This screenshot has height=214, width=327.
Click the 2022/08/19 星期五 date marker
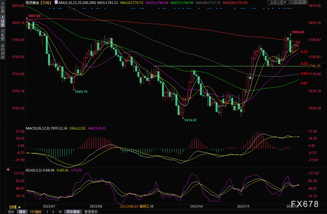(135, 206)
